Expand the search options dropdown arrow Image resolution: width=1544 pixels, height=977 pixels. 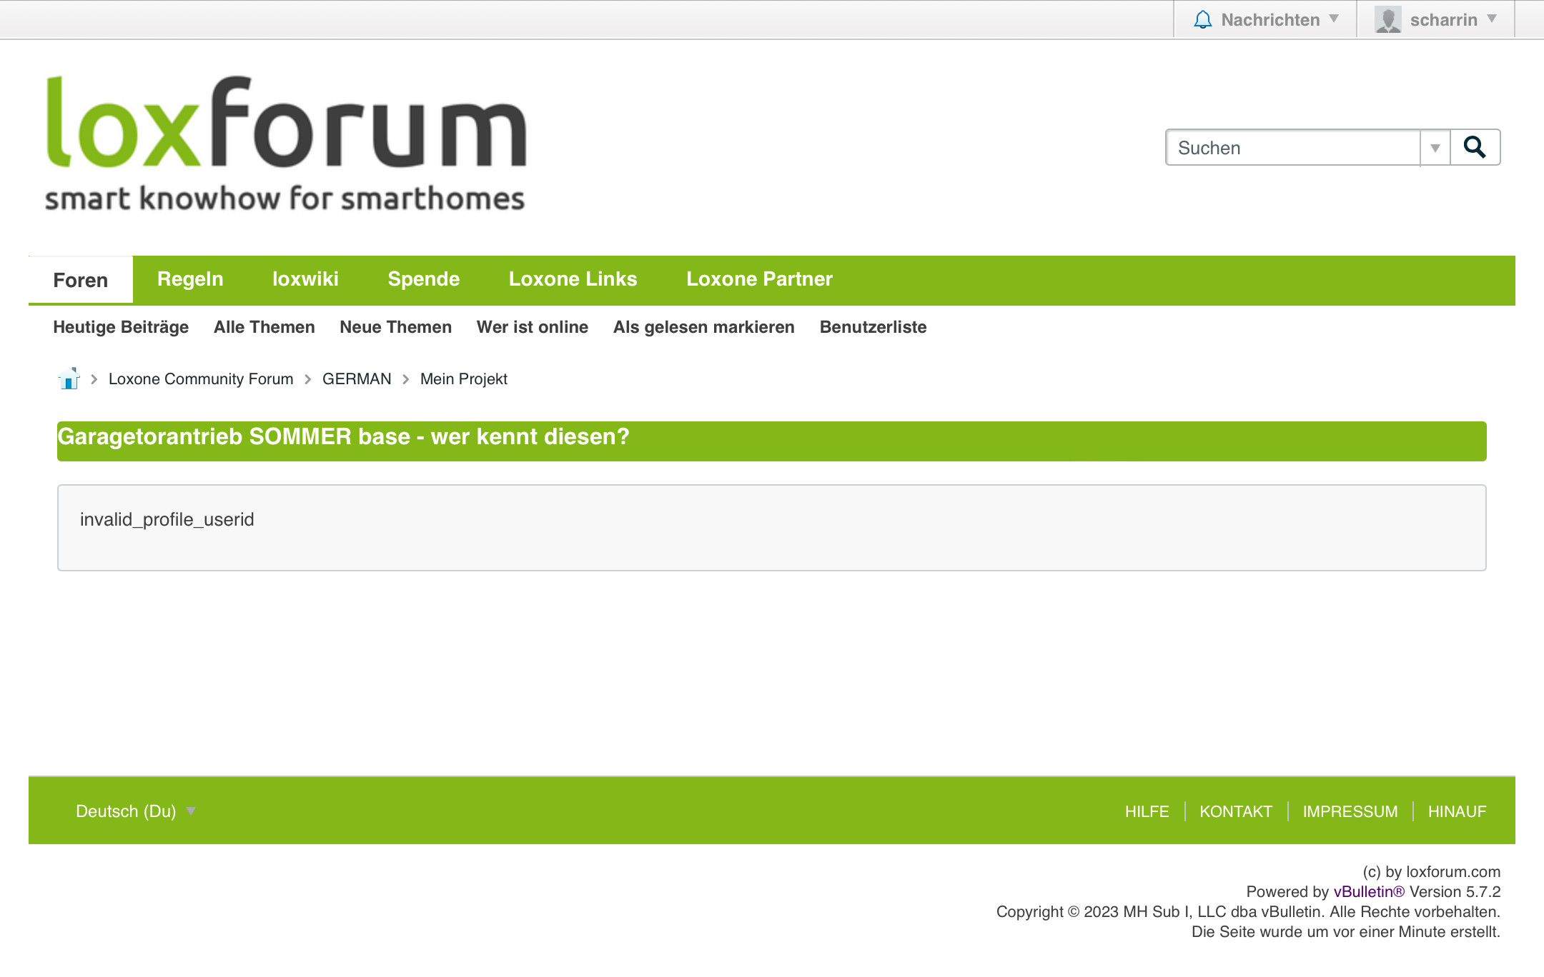(1435, 148)
